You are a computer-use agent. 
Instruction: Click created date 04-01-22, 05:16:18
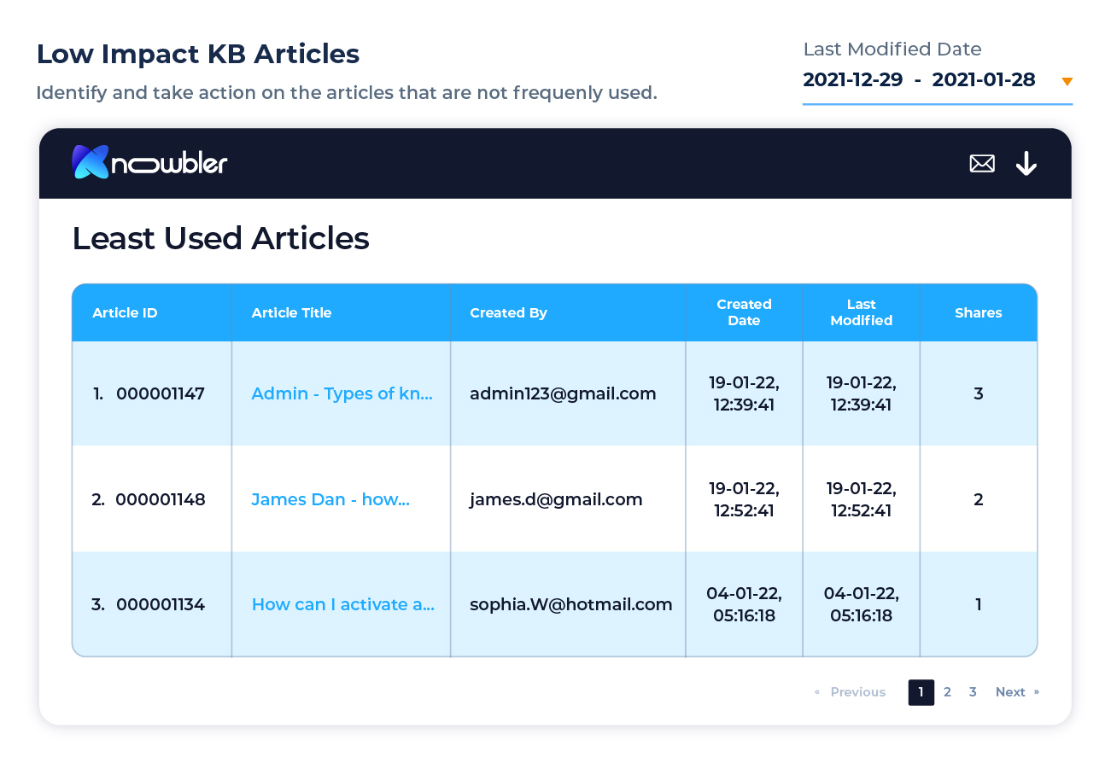(x=744, y=604)
